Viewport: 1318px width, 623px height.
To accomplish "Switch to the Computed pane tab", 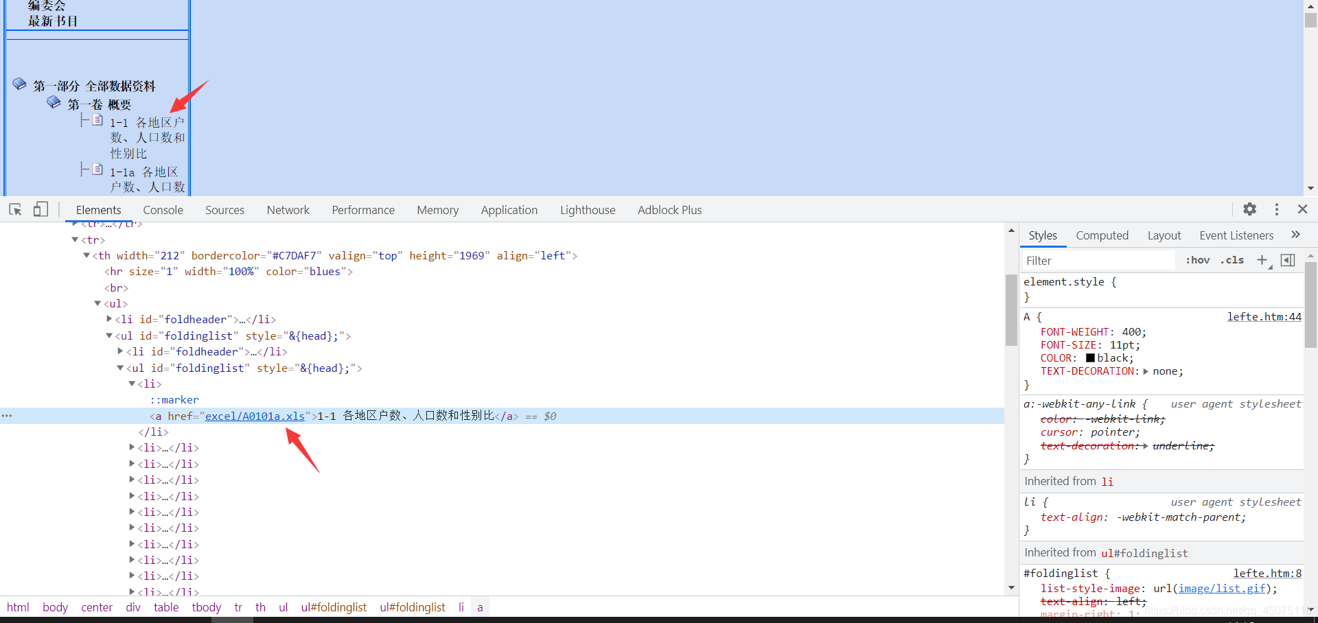I will coord(1102,235).
